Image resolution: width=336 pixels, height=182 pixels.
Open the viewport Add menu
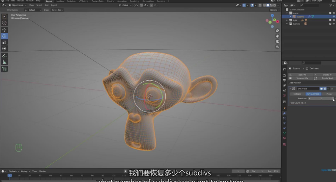[x=46, y=5]
